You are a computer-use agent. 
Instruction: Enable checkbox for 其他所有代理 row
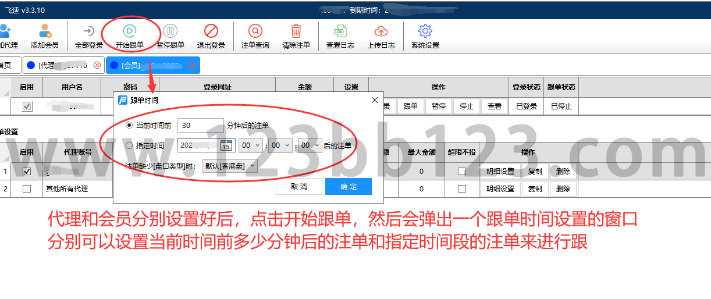(27, 188)
